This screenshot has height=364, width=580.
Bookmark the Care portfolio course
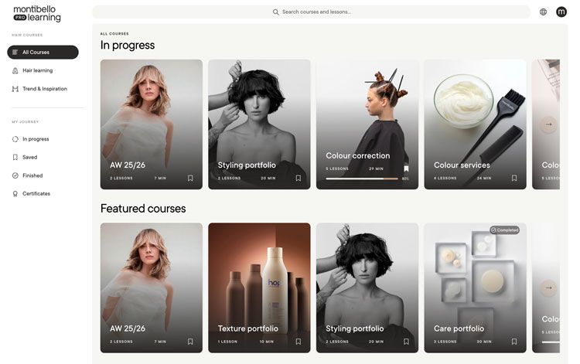pos(514,342)
